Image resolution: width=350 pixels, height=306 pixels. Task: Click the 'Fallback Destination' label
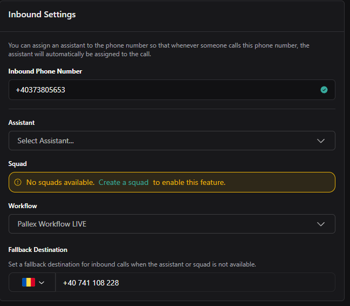(38, 250)
